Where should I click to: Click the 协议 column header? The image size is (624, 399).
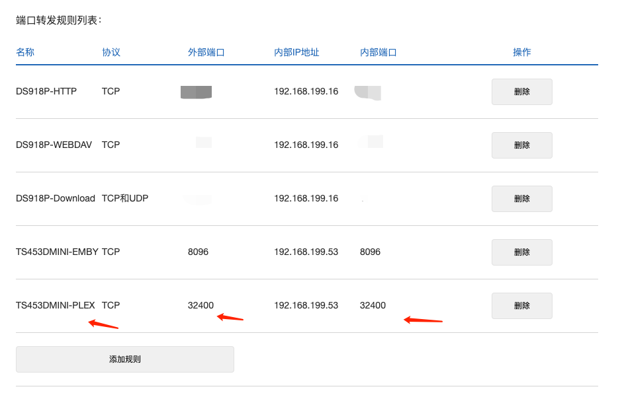(x=111, y=52)
